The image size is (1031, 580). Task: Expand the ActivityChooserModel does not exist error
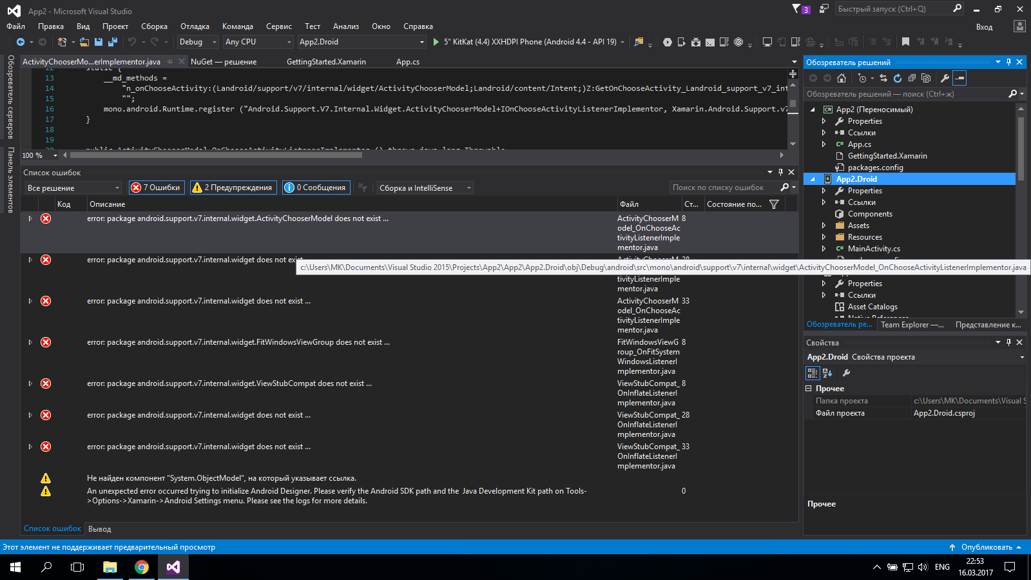(x=30, y=218)
